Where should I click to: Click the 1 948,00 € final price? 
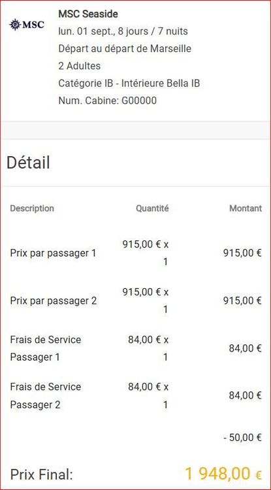coord(223,474)
